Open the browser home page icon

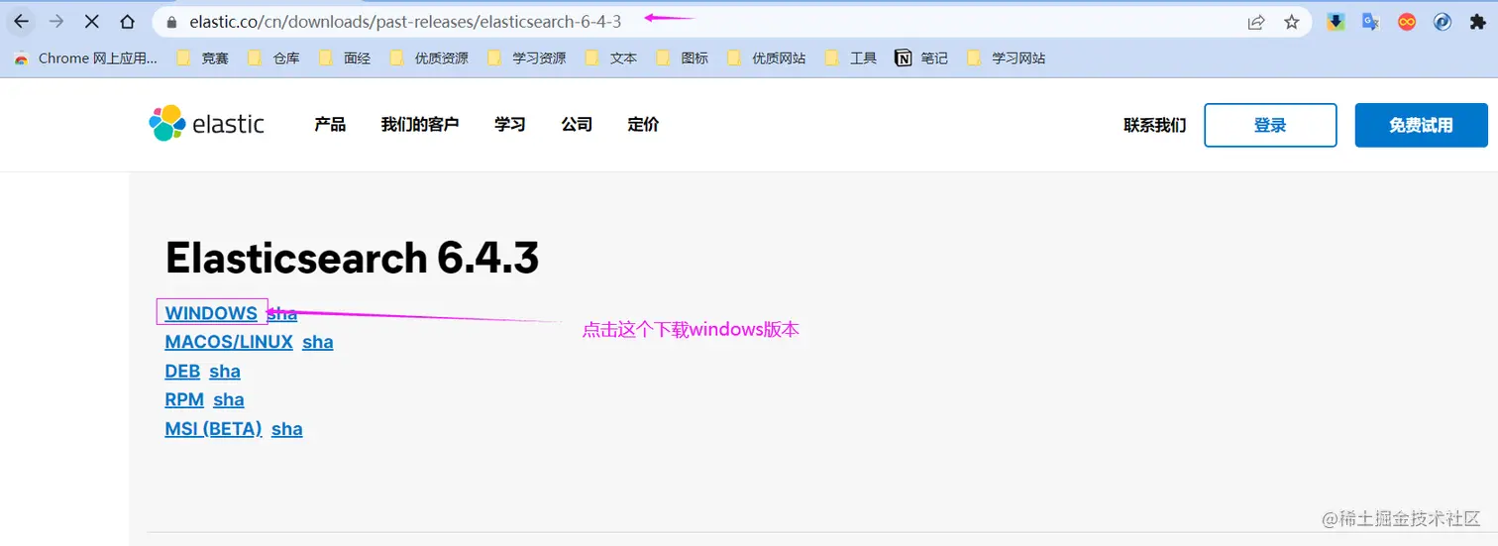[127, 21]
